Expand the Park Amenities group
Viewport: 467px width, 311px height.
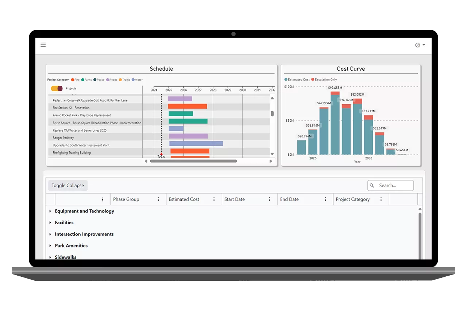click(x=51, y=246)
